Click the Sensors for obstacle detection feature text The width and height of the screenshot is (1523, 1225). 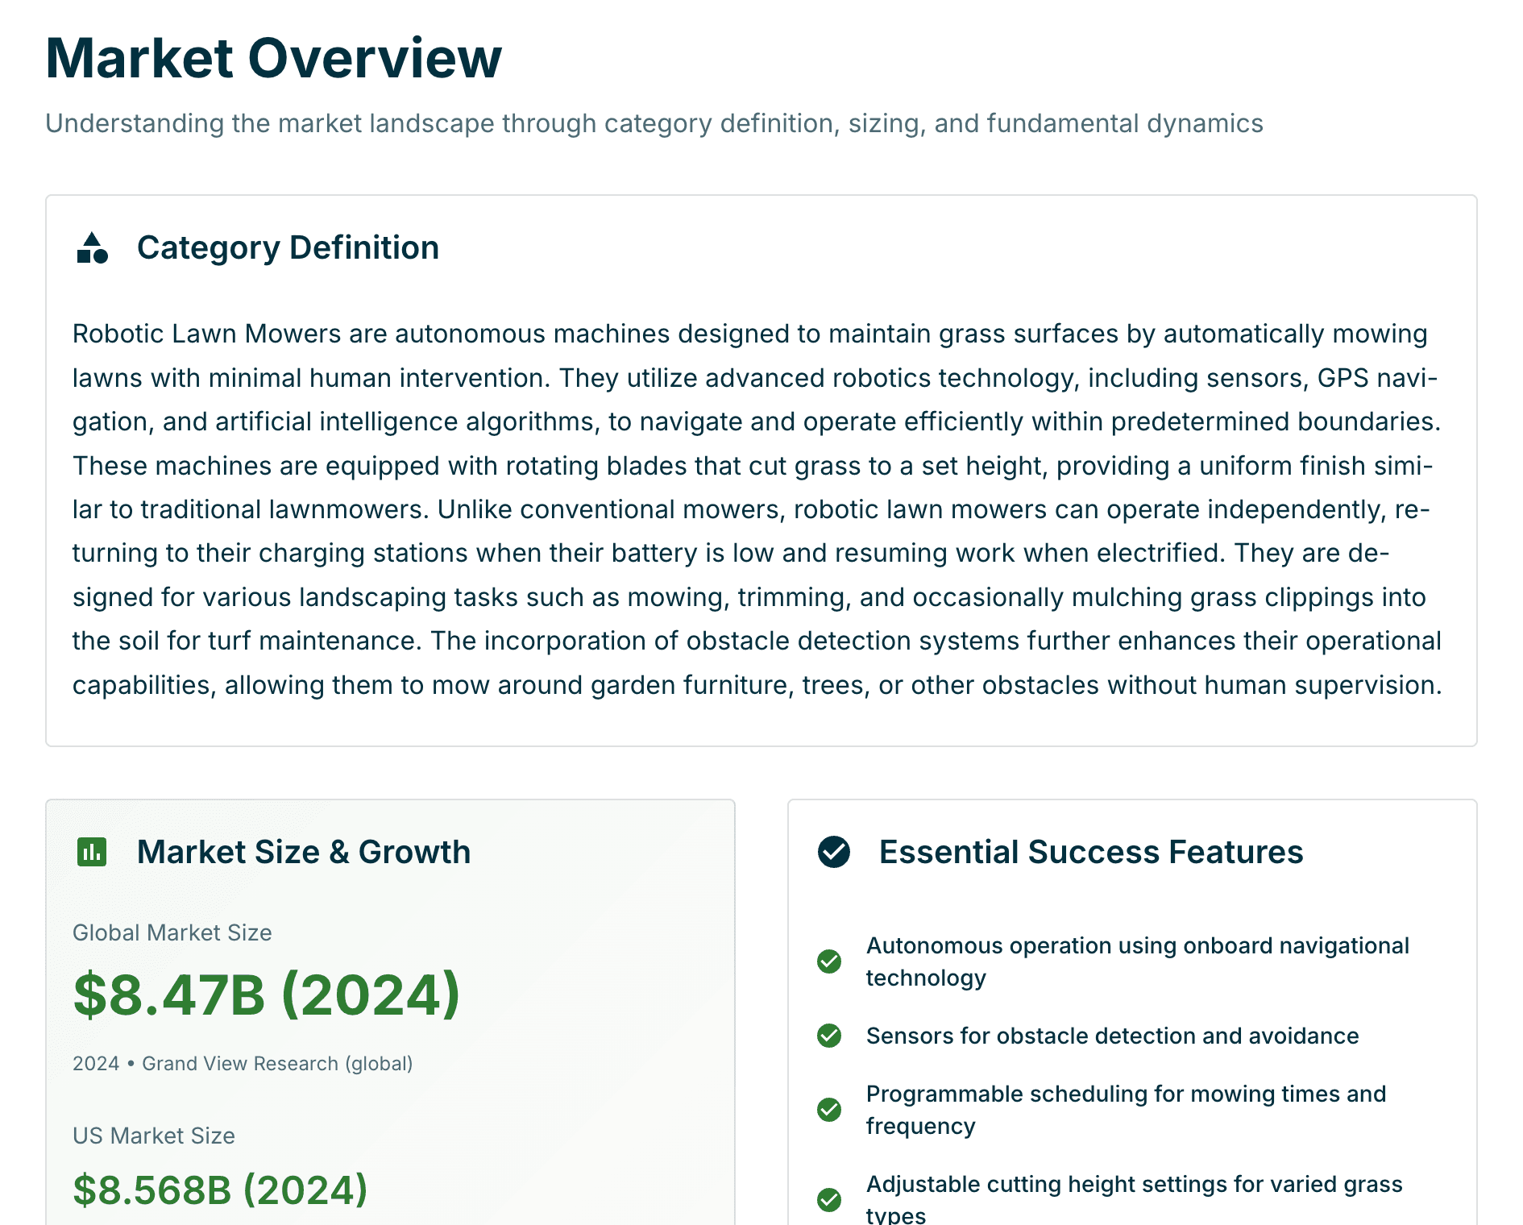1112,1036
